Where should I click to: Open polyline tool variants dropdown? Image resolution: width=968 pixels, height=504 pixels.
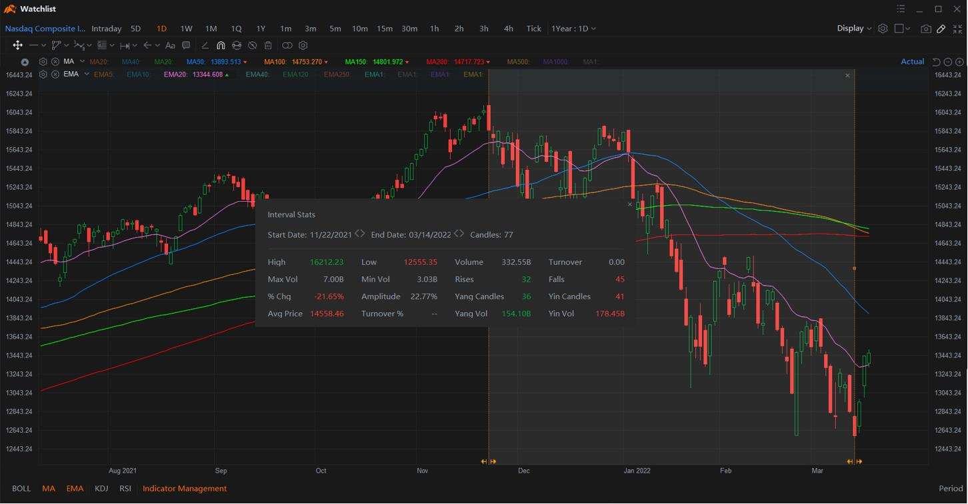66,46
